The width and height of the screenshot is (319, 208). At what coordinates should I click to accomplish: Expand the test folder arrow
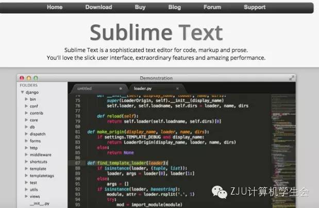(x=26, y=182)
